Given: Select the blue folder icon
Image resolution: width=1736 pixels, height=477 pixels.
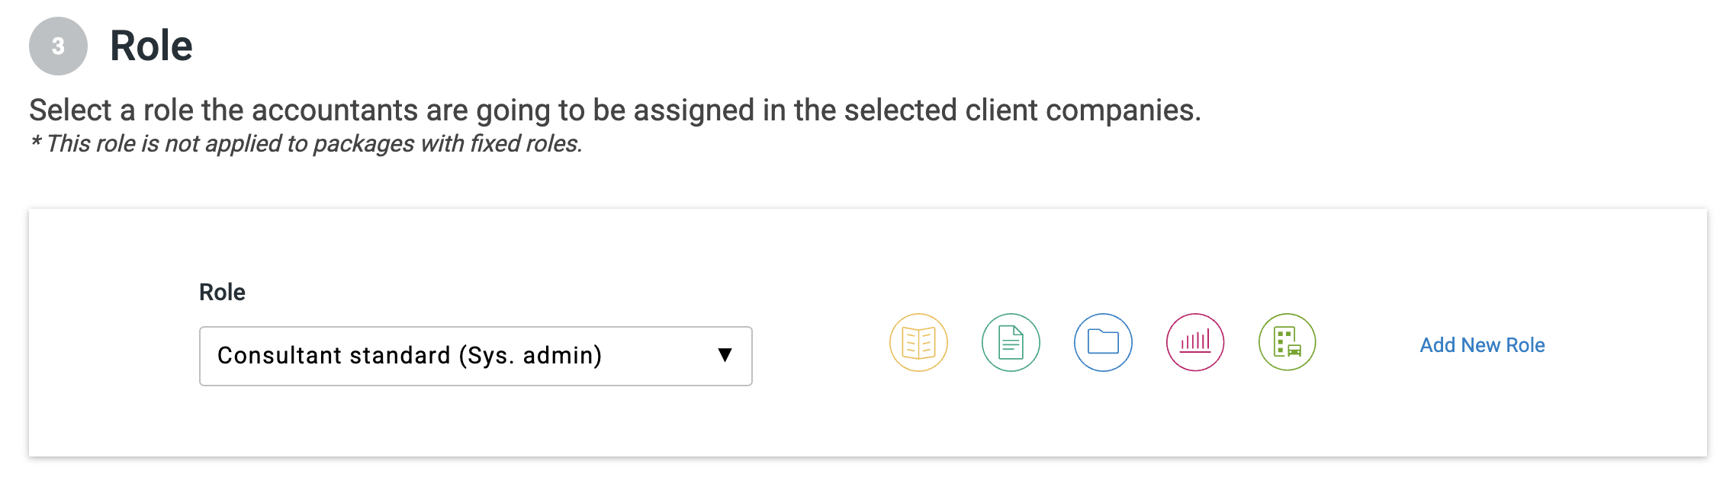Looking at the screenshot, I should point(1103,343).
